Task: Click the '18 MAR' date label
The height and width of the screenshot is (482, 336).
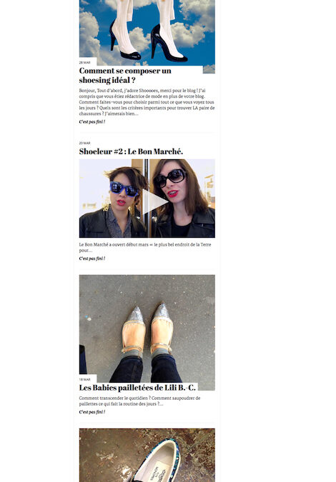Action: click(84, 380)
